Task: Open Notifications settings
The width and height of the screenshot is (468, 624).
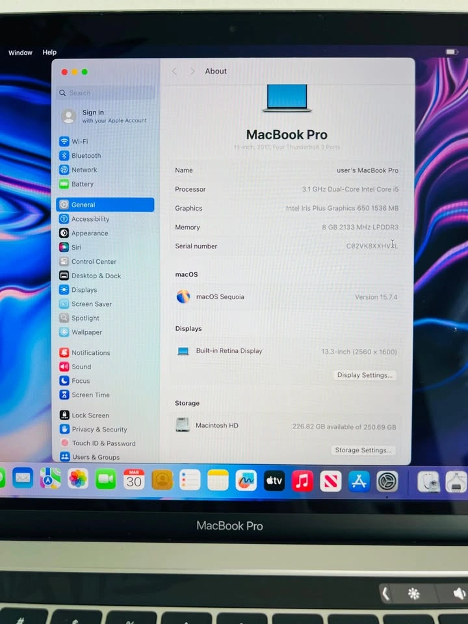Action: tap(84, 352)
